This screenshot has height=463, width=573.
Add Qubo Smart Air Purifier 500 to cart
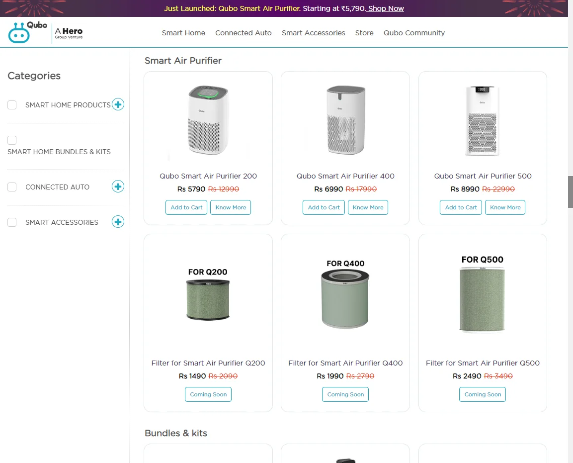pos(461,207)
